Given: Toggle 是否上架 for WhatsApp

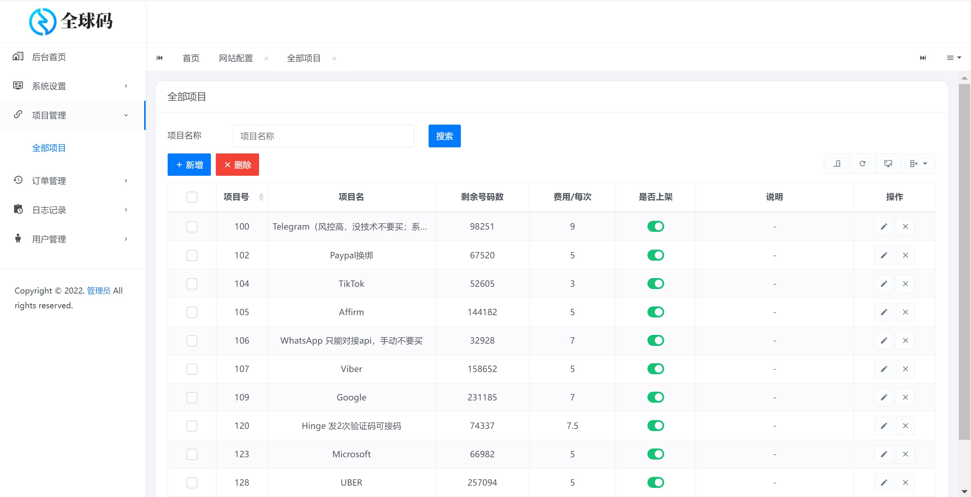Looking at the screenshot, I should pyautogui.click(x=655, y=341).
